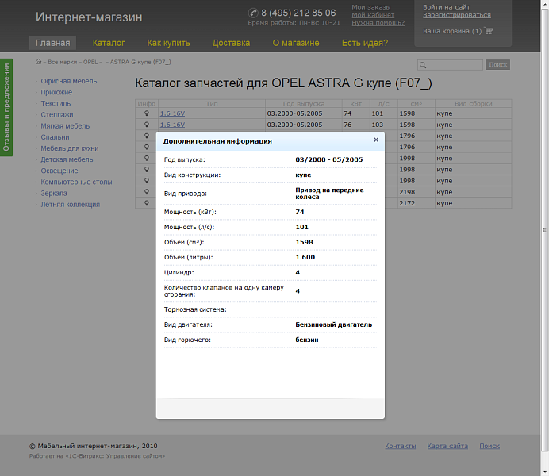Close the Дополнительная информация dialog
This screenshot has height=476, width=549.
point(376,140)
